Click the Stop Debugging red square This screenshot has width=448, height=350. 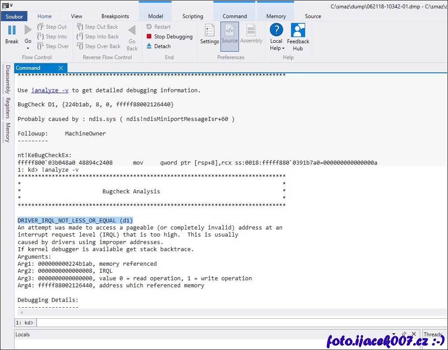pos(149,37)
